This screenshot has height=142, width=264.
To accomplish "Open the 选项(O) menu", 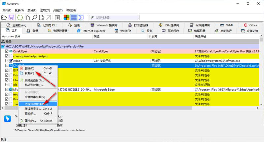I will click(45, 10).
